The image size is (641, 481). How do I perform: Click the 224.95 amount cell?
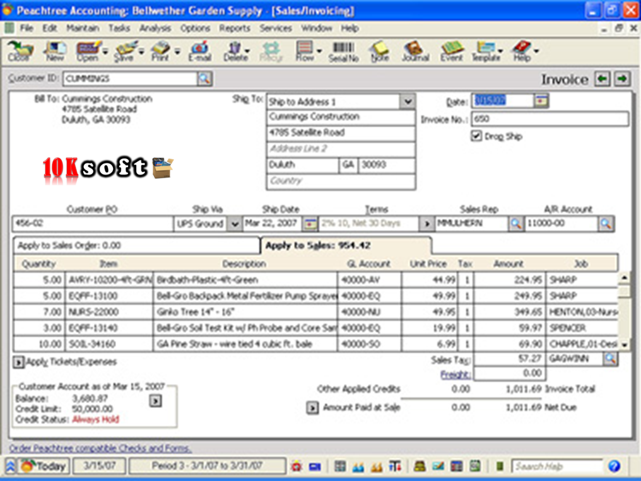tap(509, 280)
